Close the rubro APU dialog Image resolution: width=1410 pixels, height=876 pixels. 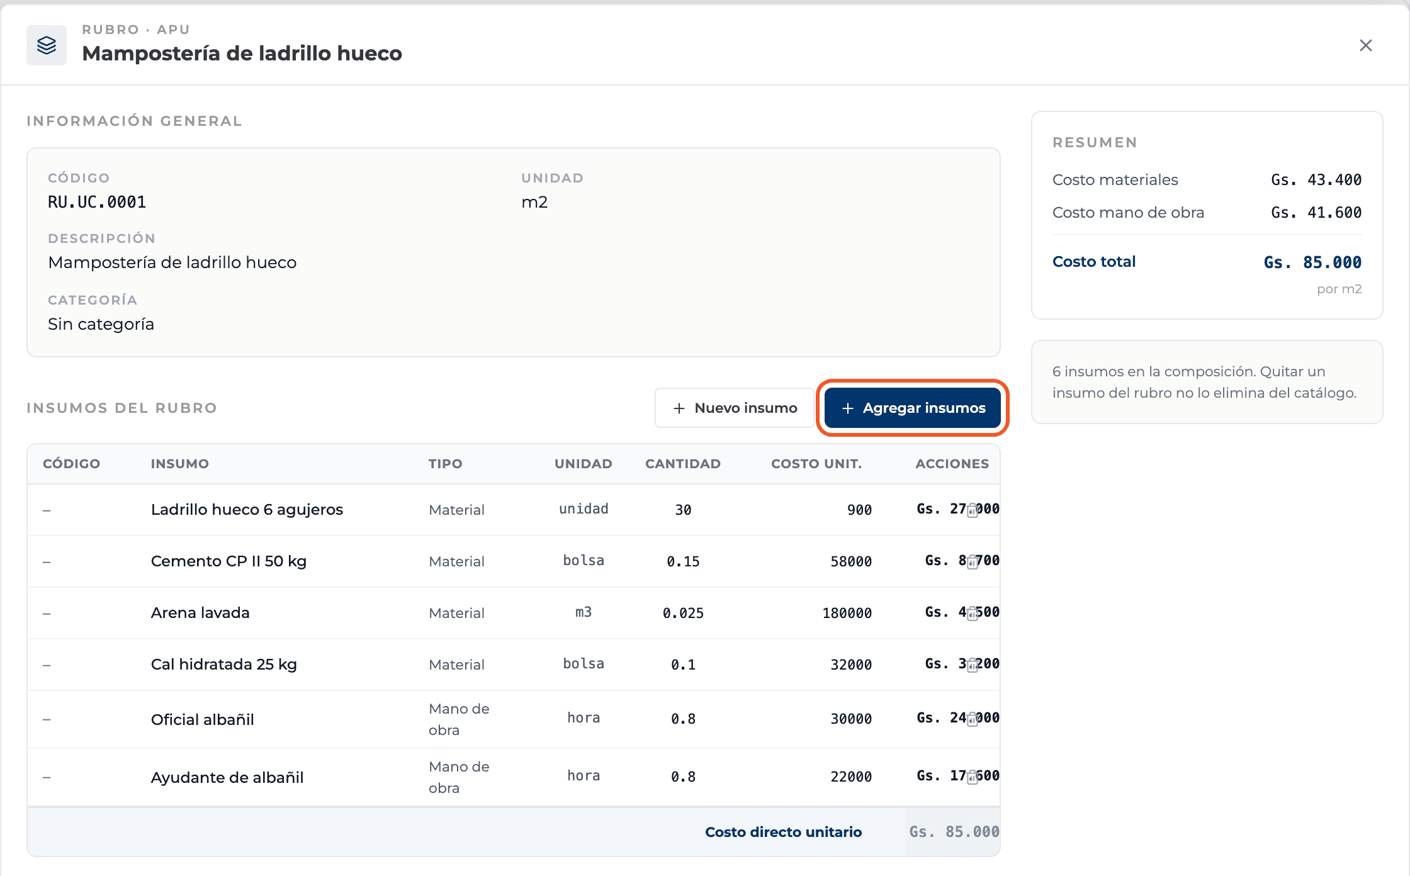(1365, 45)
